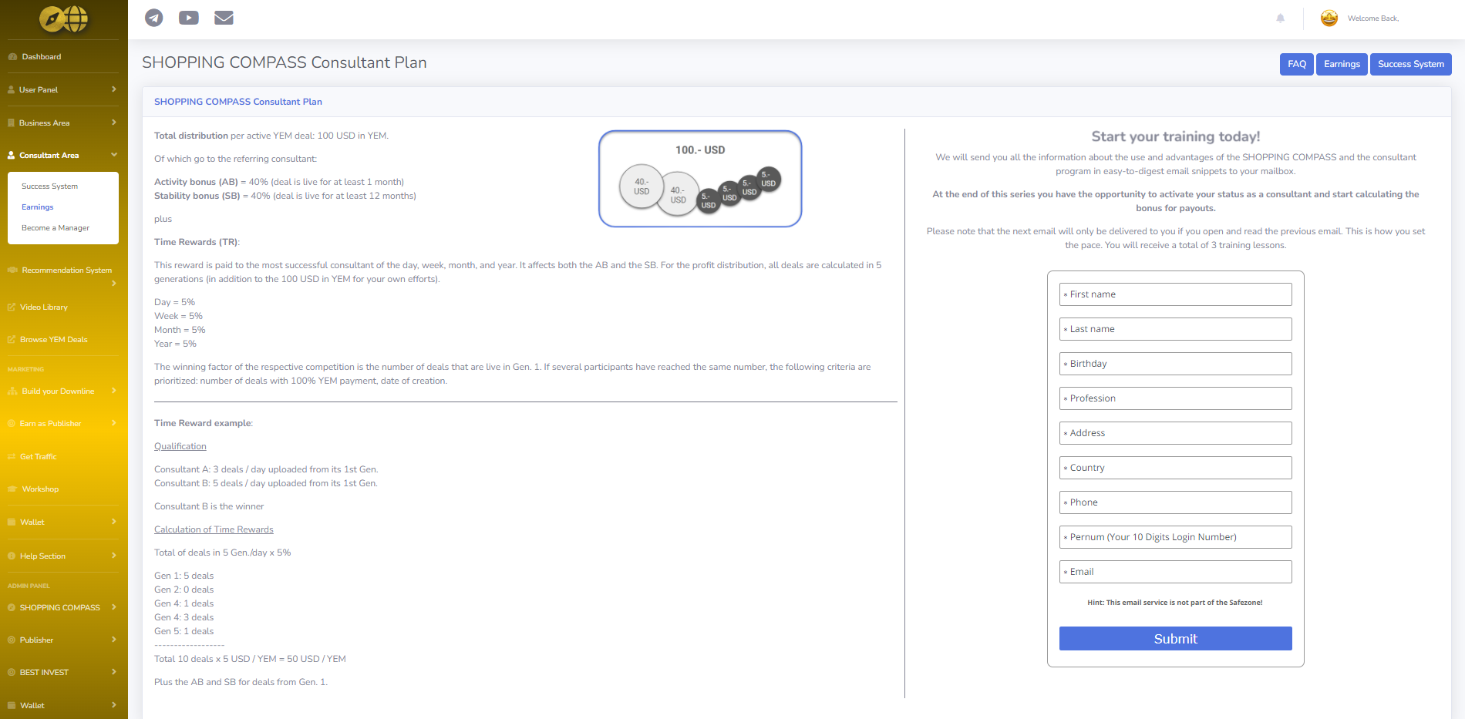Click the compass globe logo
Image resolution: width=1465 pixels, height=719 pixels.
pyautogui.click(x=64, y=19)
